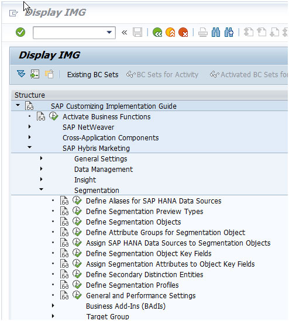Open documentation for Define Attribute Groups row
Viewport: 289px width, 321px height.
[x=64, y=232]
